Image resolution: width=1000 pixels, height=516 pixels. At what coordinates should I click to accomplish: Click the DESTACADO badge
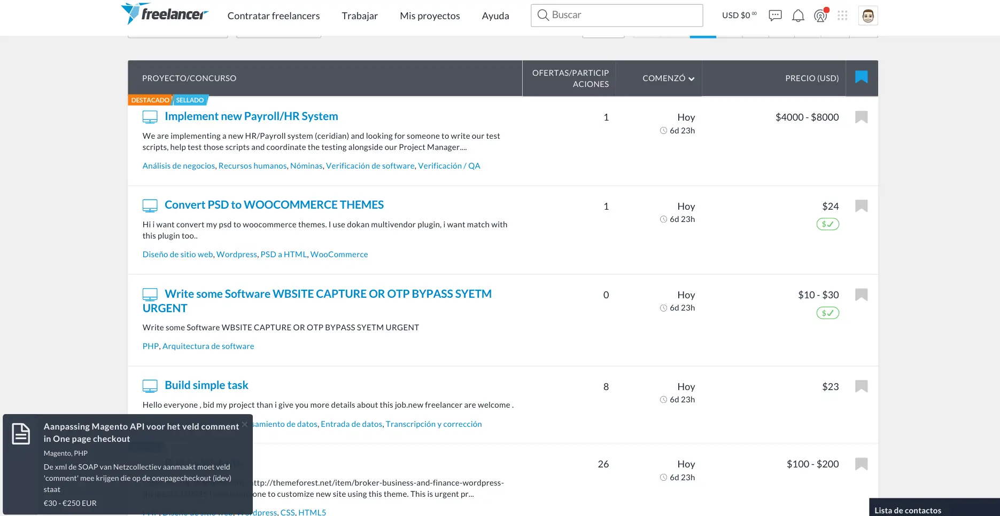coord(150,100)
